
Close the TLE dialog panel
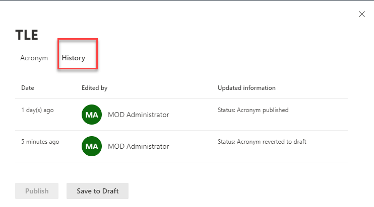click(x=361, y=14)
